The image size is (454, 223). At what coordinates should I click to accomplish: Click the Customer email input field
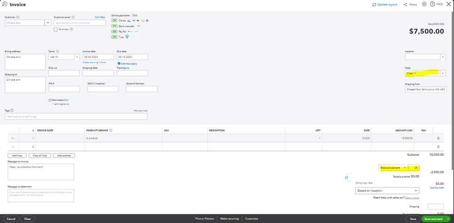[80, 23]
